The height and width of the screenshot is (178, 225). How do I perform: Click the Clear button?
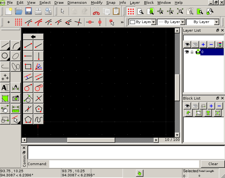(213, 164)
